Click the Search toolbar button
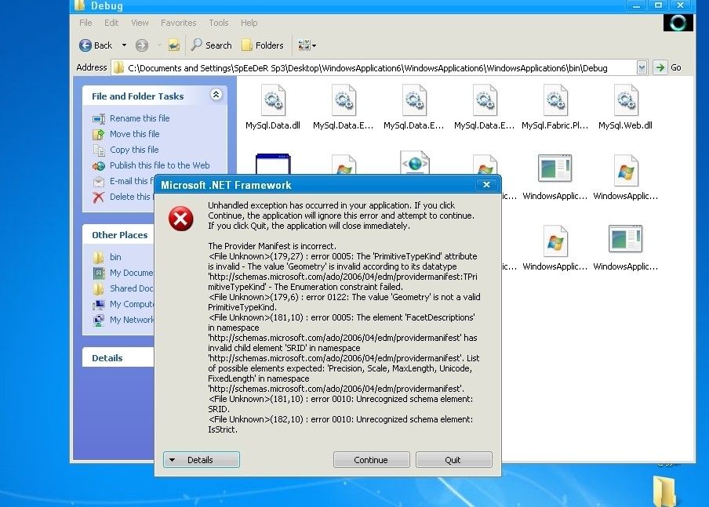Screen dimensions: 709x507 point(211,45)
